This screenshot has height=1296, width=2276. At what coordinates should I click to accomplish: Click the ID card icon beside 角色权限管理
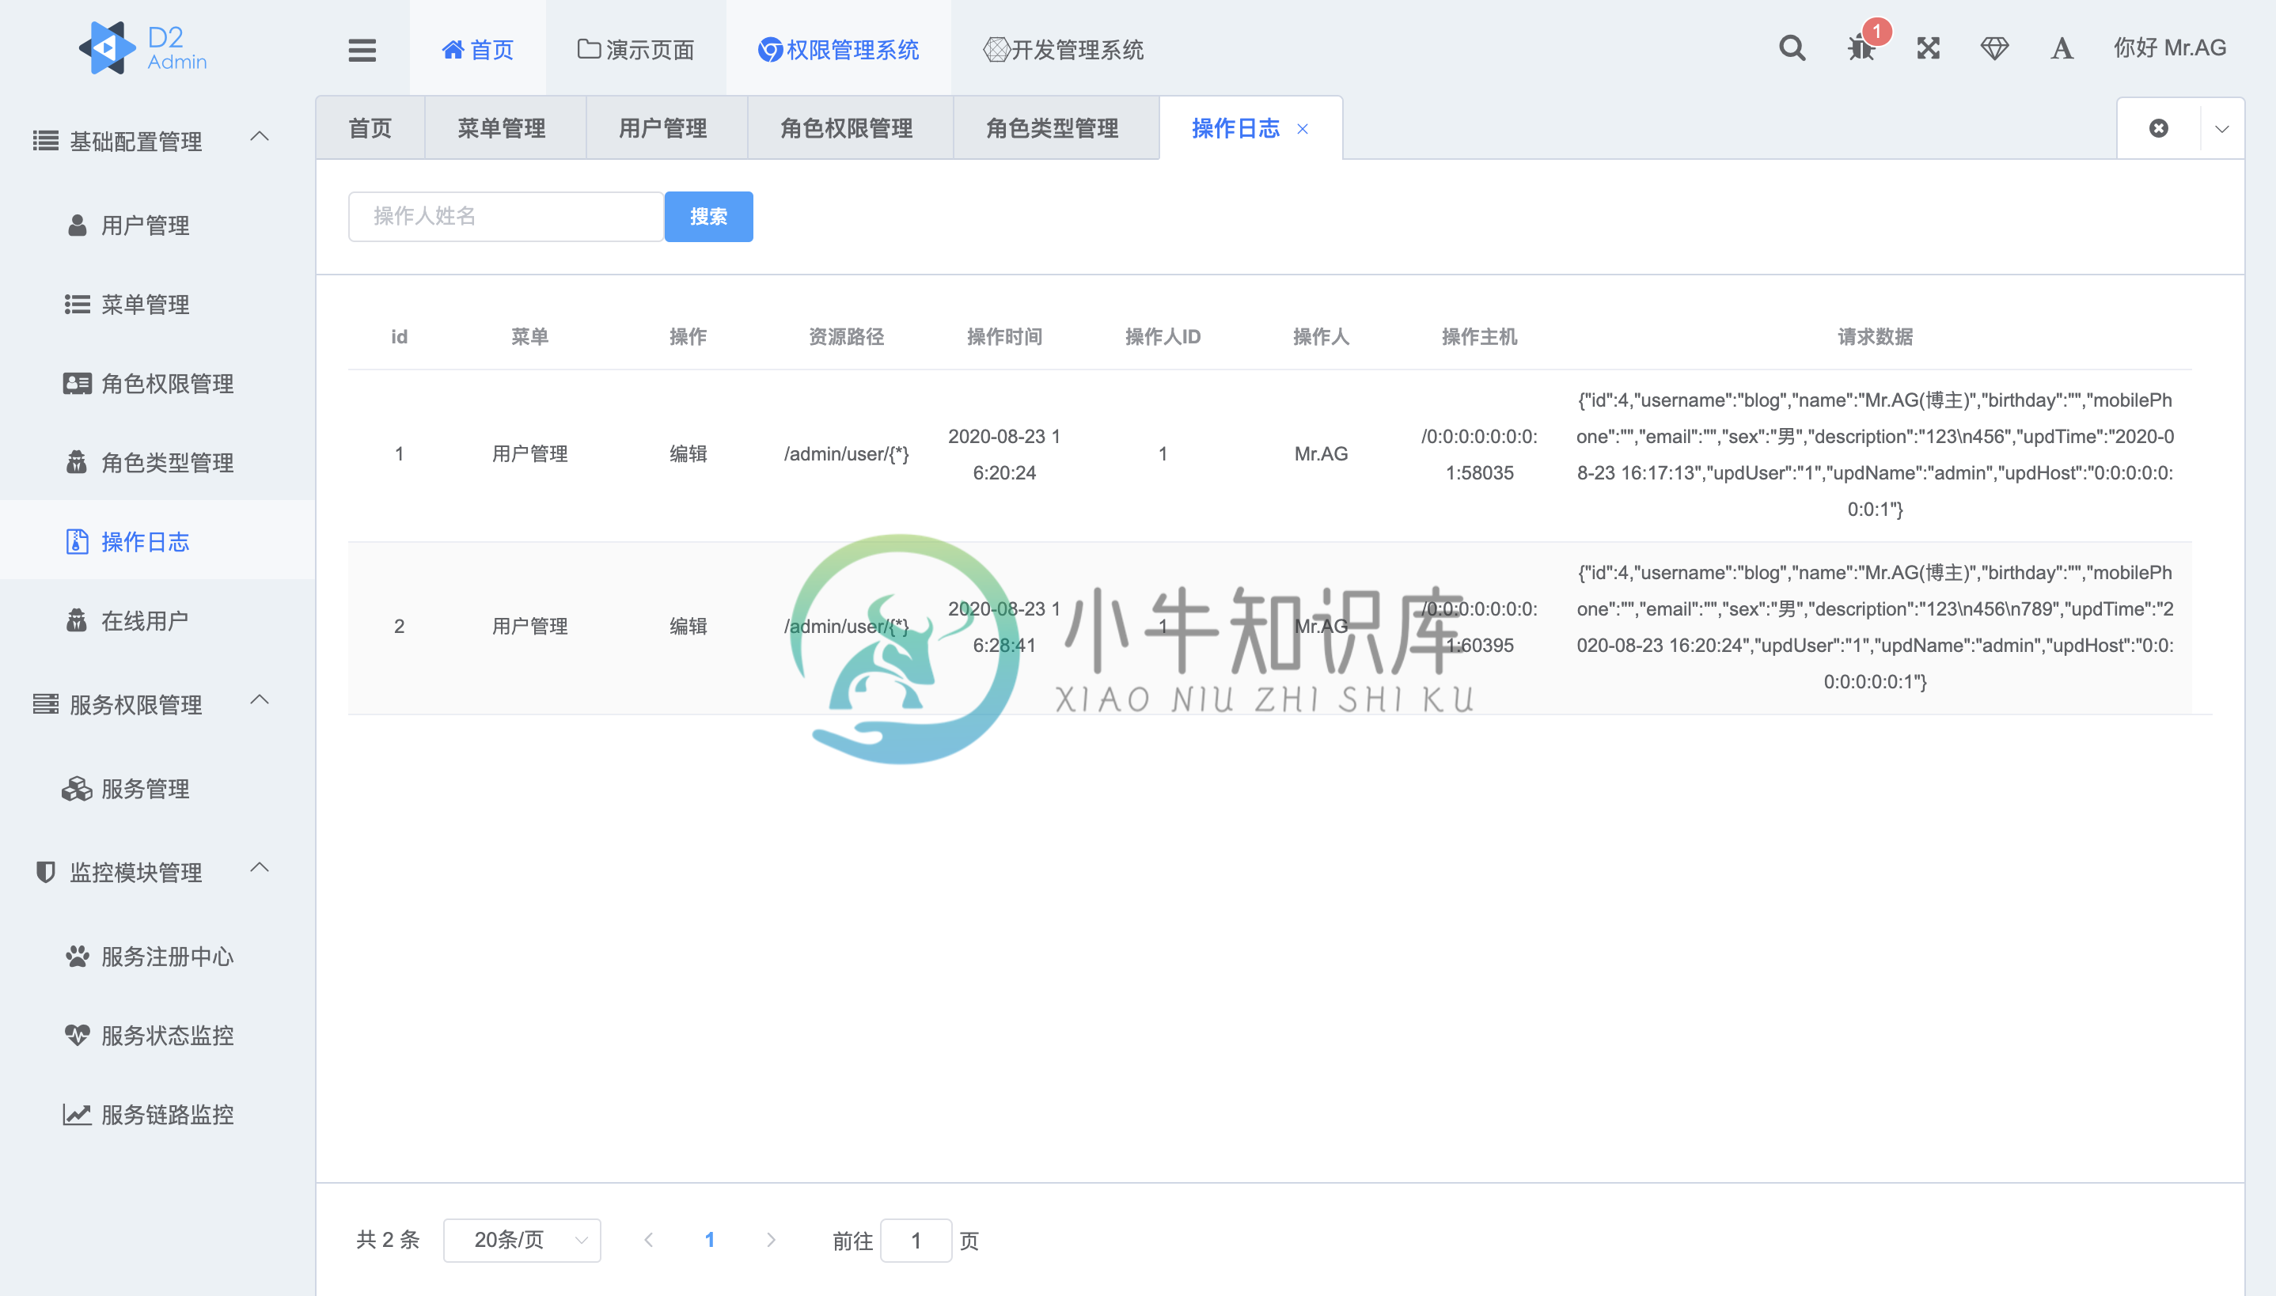(78, 384)
